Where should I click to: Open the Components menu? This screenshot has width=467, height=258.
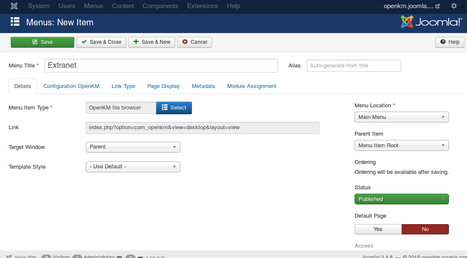point(160,6)
